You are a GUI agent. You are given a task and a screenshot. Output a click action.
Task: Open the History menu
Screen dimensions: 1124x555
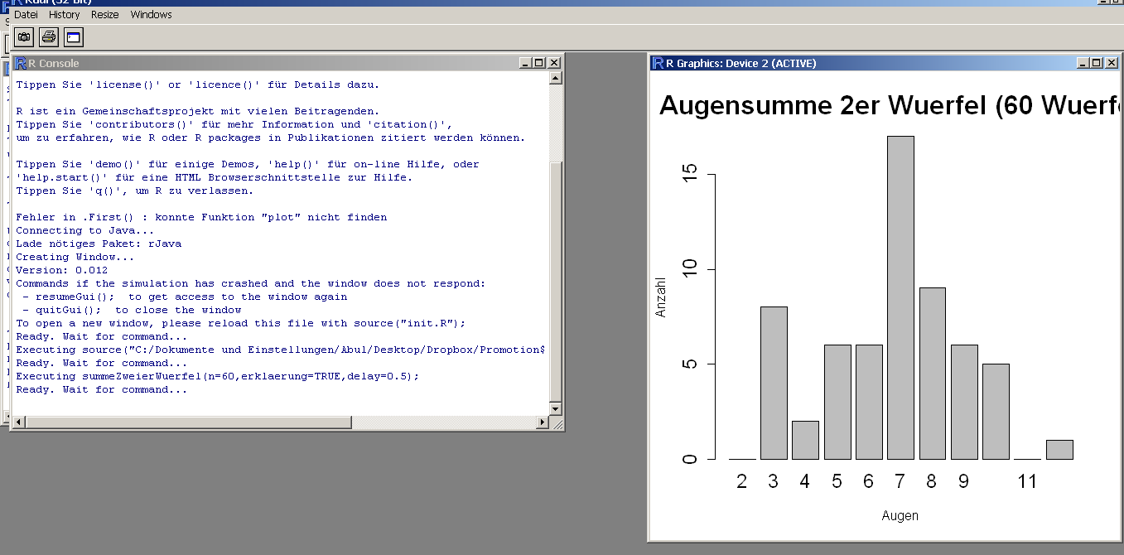(65, 15)
